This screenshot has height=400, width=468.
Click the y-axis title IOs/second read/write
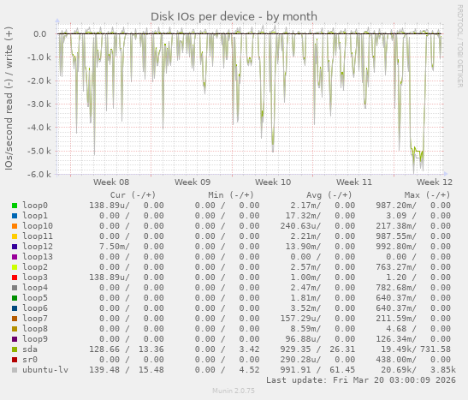pyautogui.click(x=9, y=99)
